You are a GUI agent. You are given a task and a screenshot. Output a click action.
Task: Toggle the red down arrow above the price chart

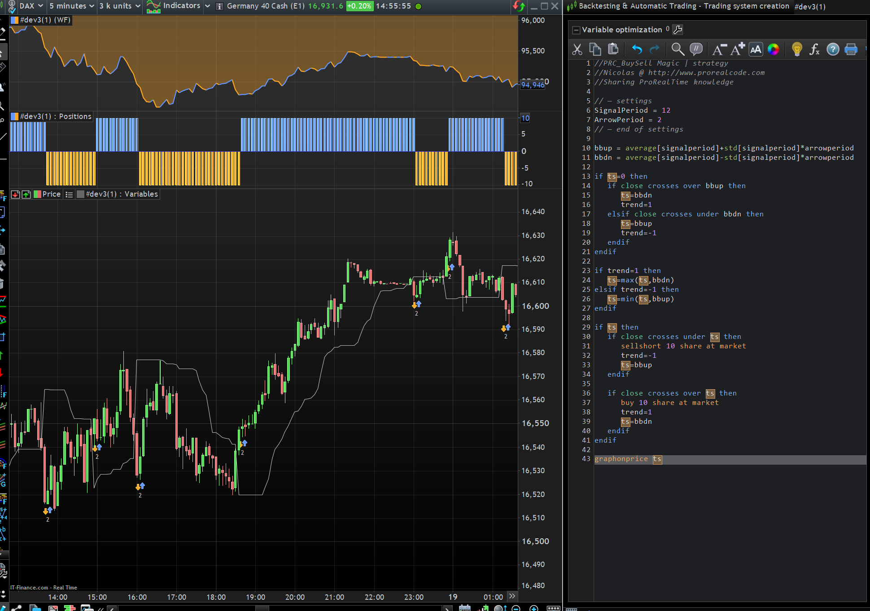pyautogui.click(x=15, y=194)
